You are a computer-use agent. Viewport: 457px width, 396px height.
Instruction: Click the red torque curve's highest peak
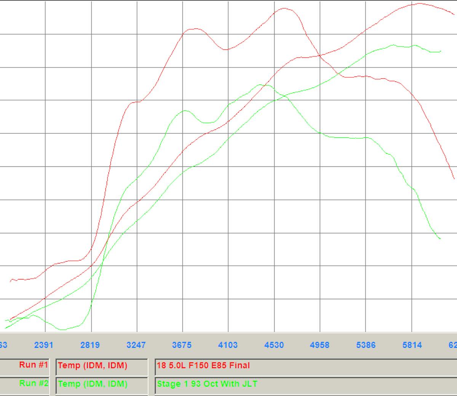284,8
